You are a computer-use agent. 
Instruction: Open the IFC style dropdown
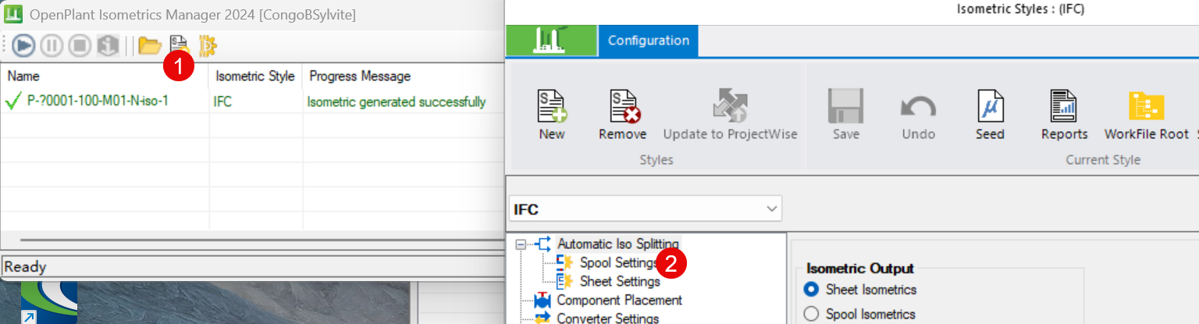pyautogui.click(x=772, y=209)
